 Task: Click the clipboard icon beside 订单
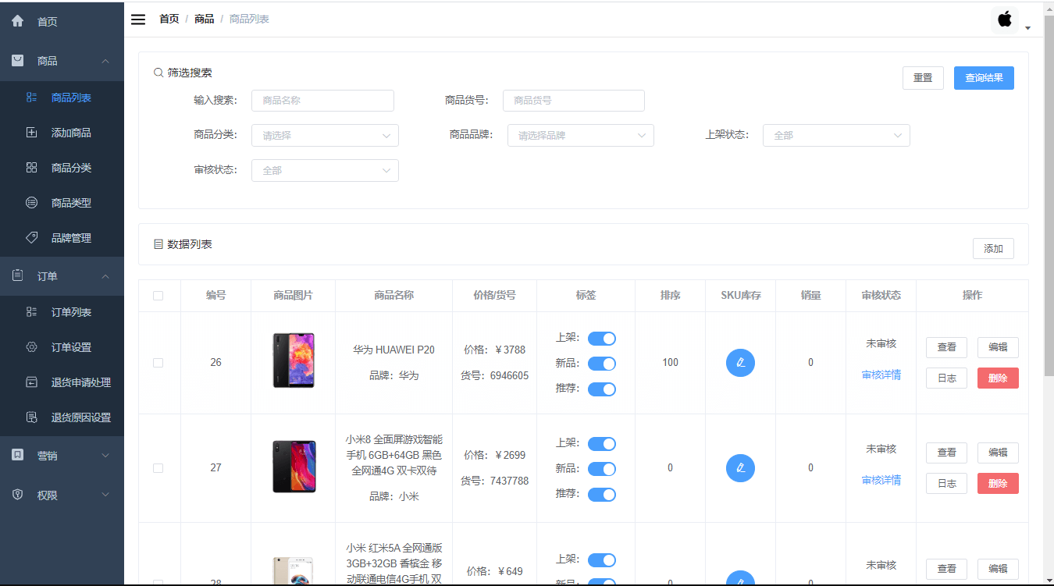[x=18, y=275]
